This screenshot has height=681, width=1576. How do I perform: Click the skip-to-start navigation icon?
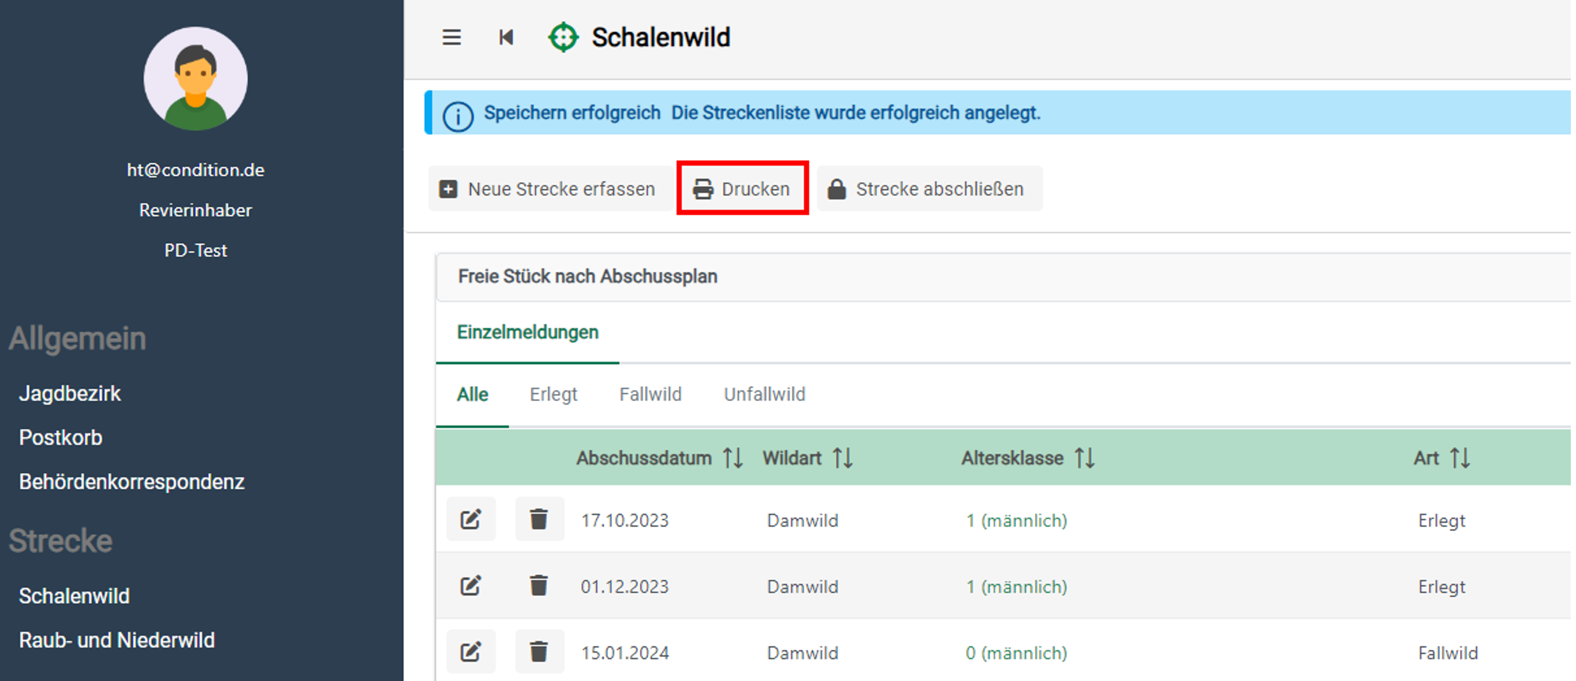[x=506, y=38]
